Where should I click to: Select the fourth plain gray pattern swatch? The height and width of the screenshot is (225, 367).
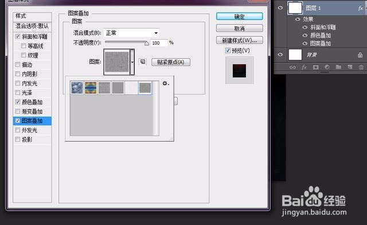[118, 88]
